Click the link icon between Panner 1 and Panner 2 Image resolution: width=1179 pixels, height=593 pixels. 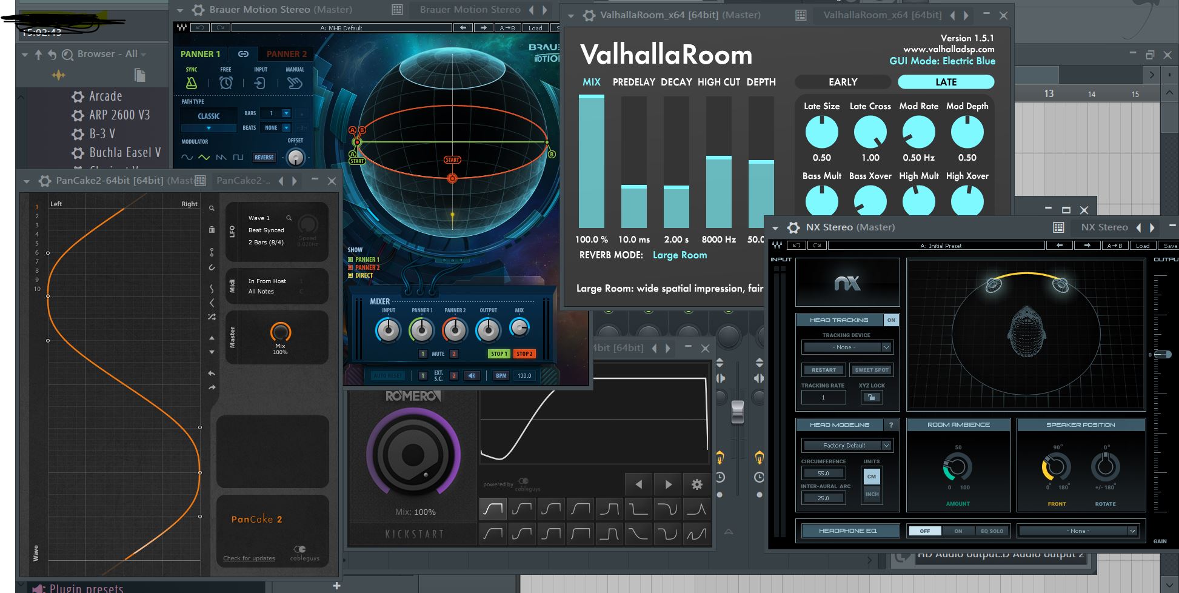click(243, 54)
